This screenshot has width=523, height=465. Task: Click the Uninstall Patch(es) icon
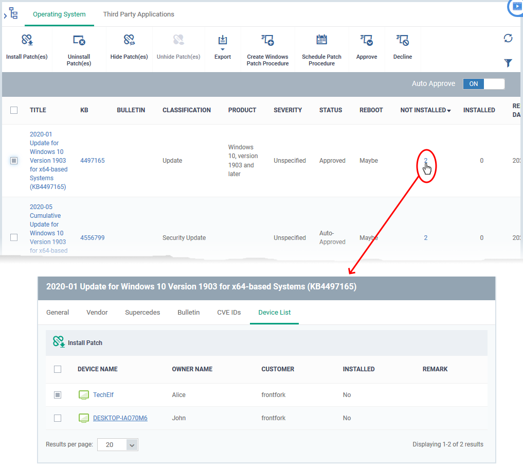(x=79, y=40)
